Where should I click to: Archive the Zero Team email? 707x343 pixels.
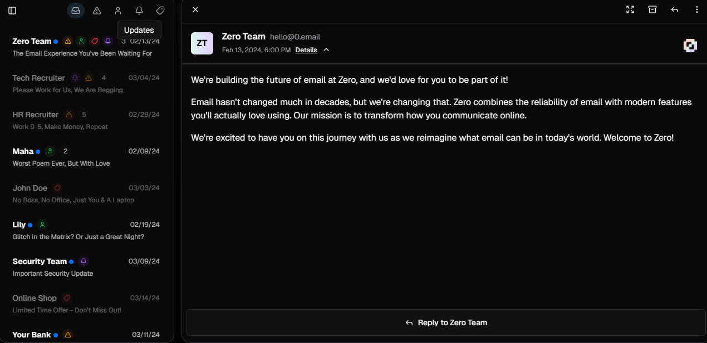tap(652, 9)
